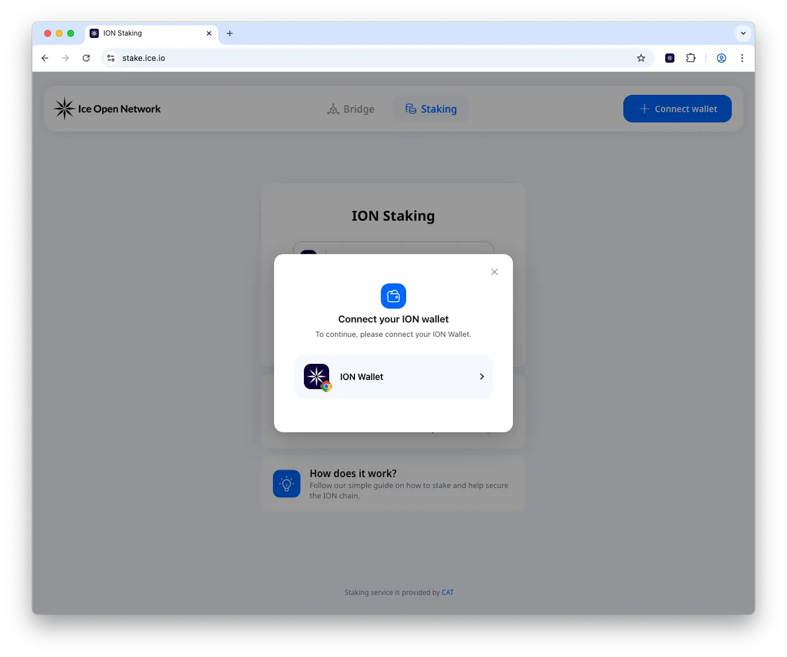The height and width of the screenshot is (657, 787).
Task: Open the Extensions puzzle menu
Action: pyautogui.click(x=690, y=58)
